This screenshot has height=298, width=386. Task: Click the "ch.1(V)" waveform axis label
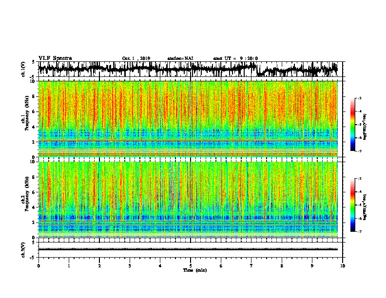coord(23,69)
